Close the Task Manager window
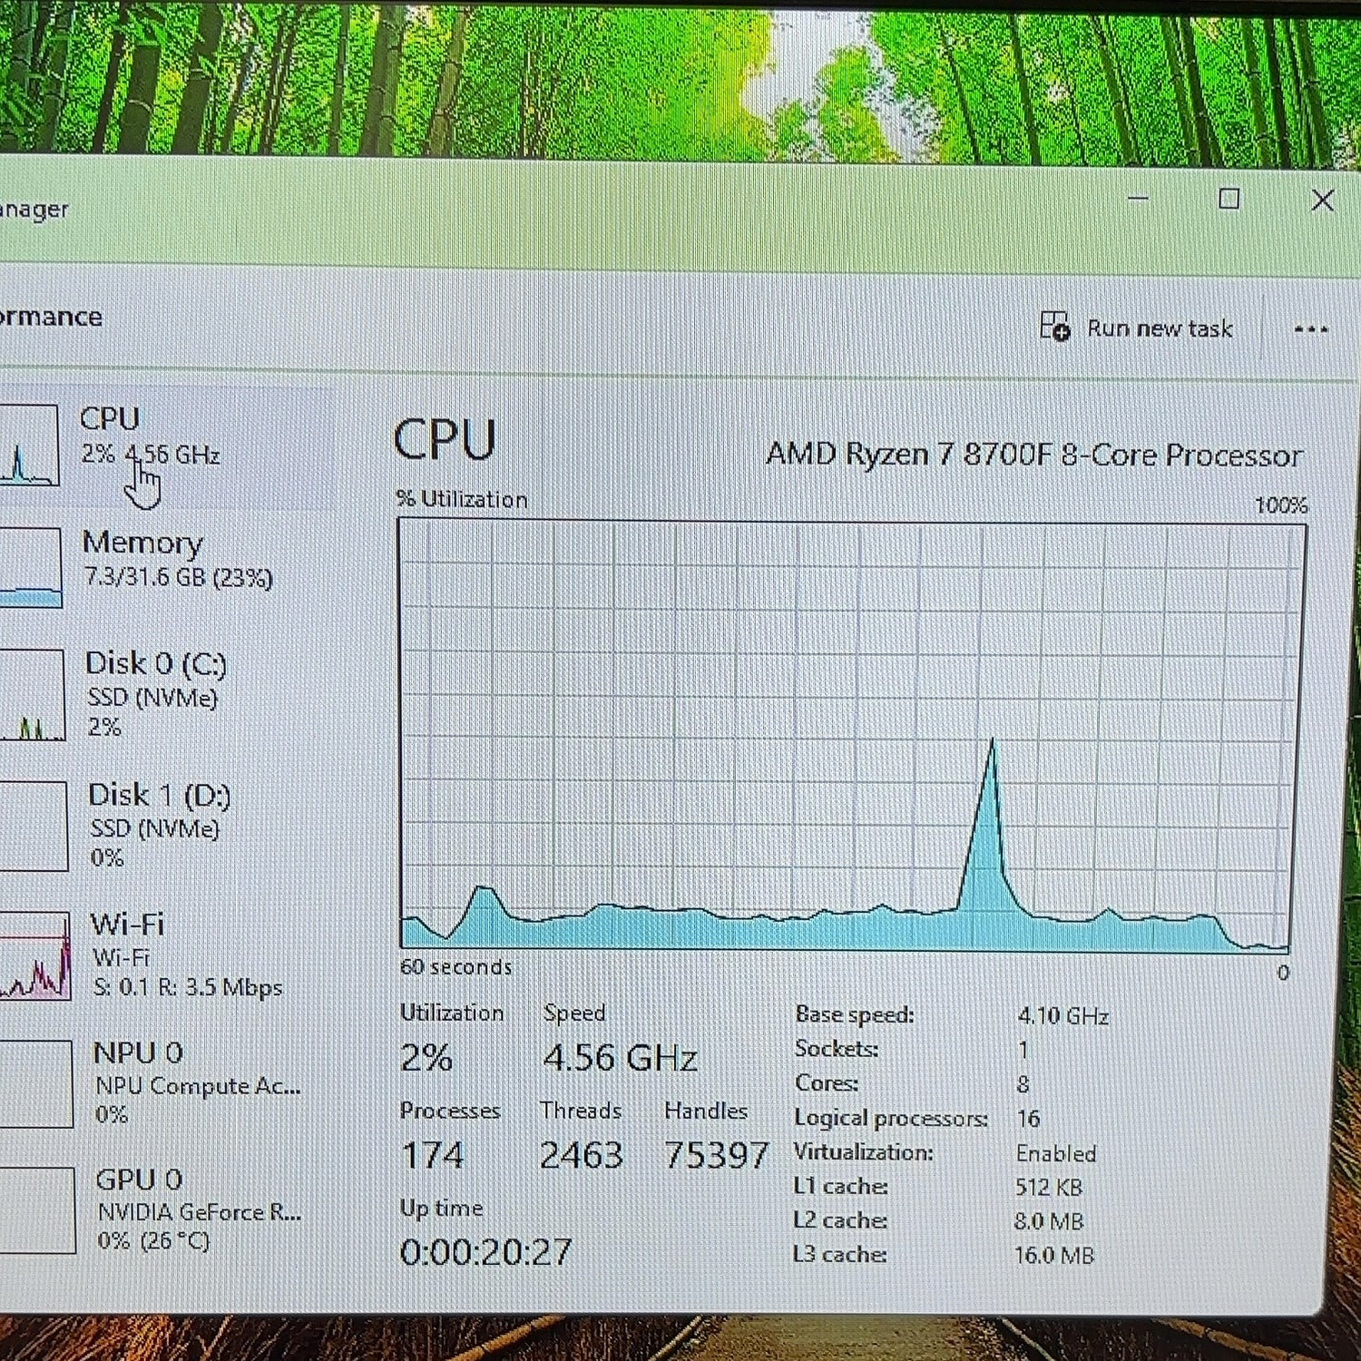 click(x=1322, y=201)
